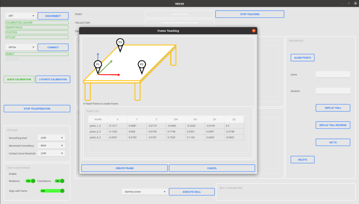The height and width of the screenshot is (204, 359).
Task: Click the P2 marker pin in diagram
Action: (x=142, y=65)
